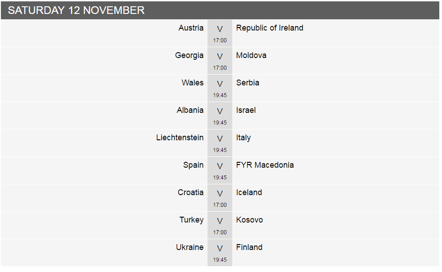442x272 pixels.
Task: Open the Republic of Ireland team link
Action: (x=270, y=28)
